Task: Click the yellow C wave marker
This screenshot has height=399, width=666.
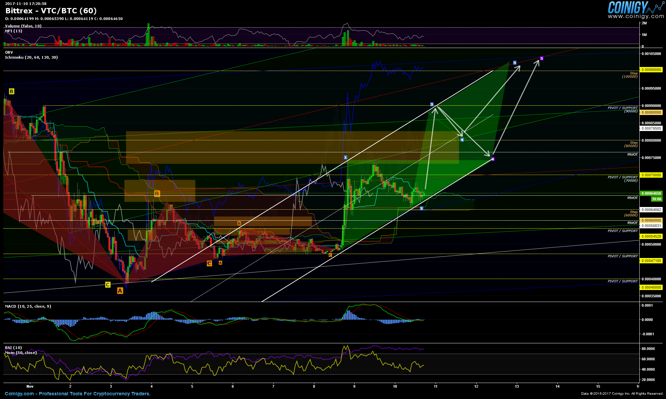Action: pyautogui.click(x=108, y=285)
